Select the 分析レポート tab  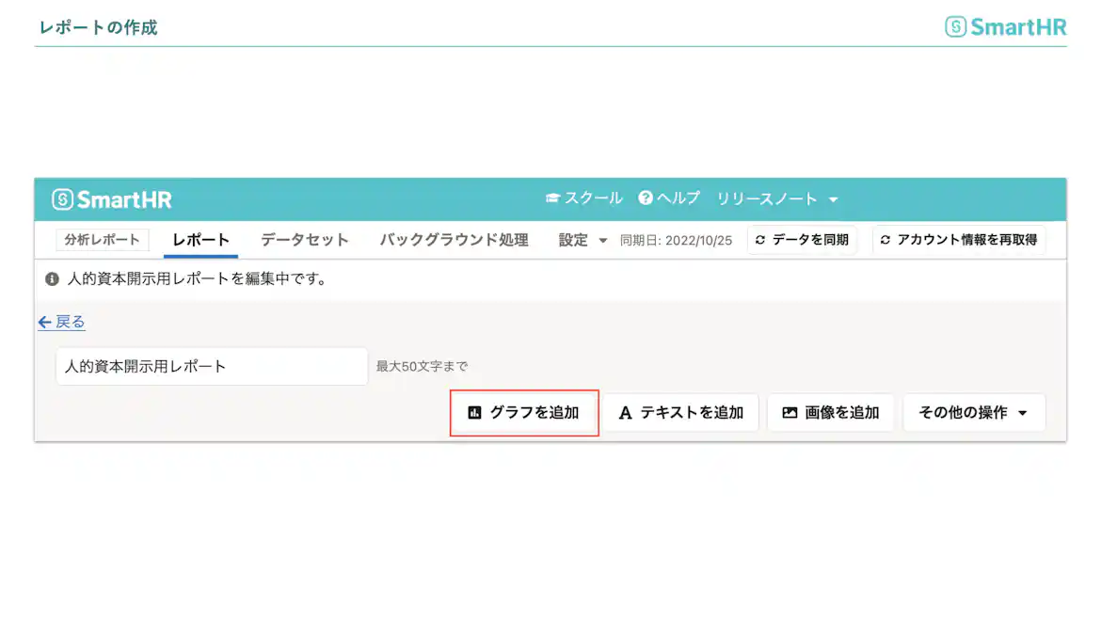[102, 240]
